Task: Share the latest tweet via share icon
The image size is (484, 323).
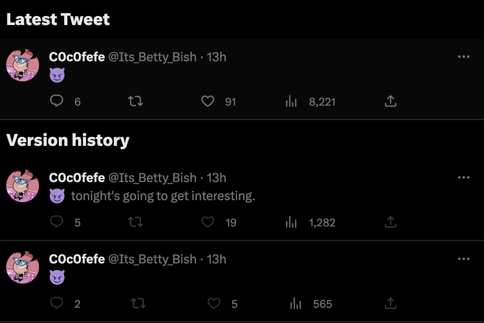Action: [x=390, y=101]
